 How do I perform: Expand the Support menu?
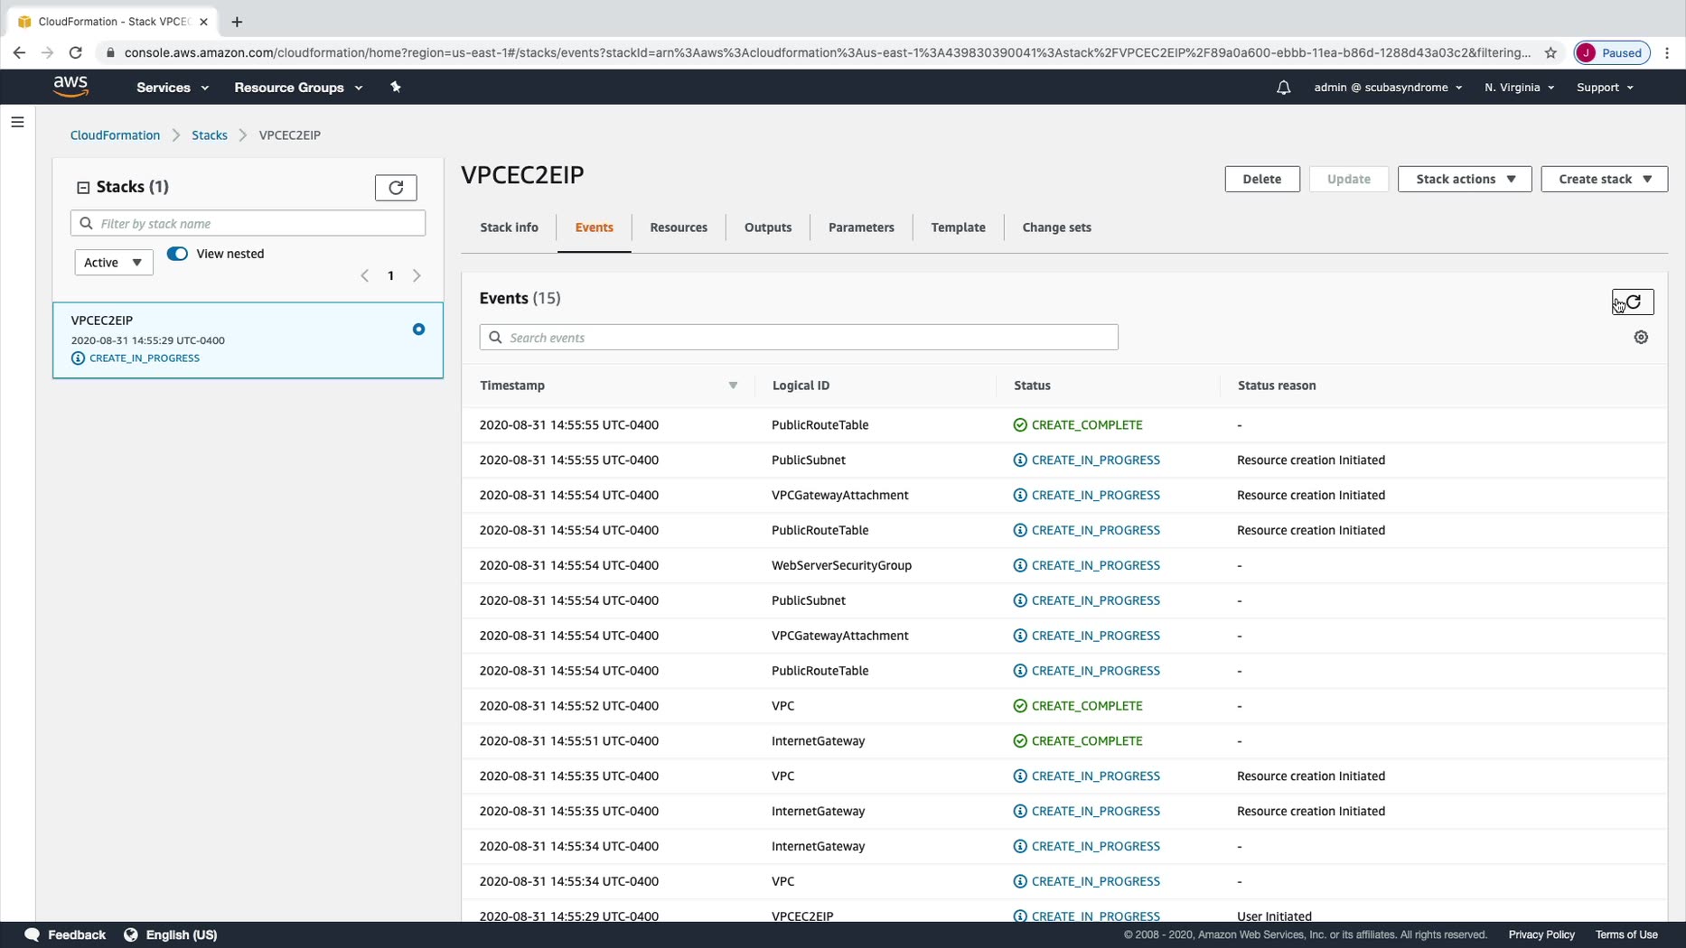pyautogui.click(x=1605, y=88)
